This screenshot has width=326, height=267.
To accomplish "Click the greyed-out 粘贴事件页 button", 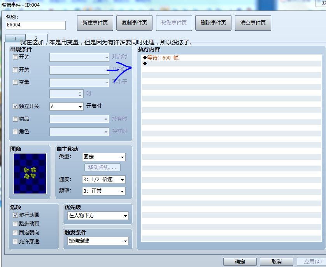I will coord(174,23).
